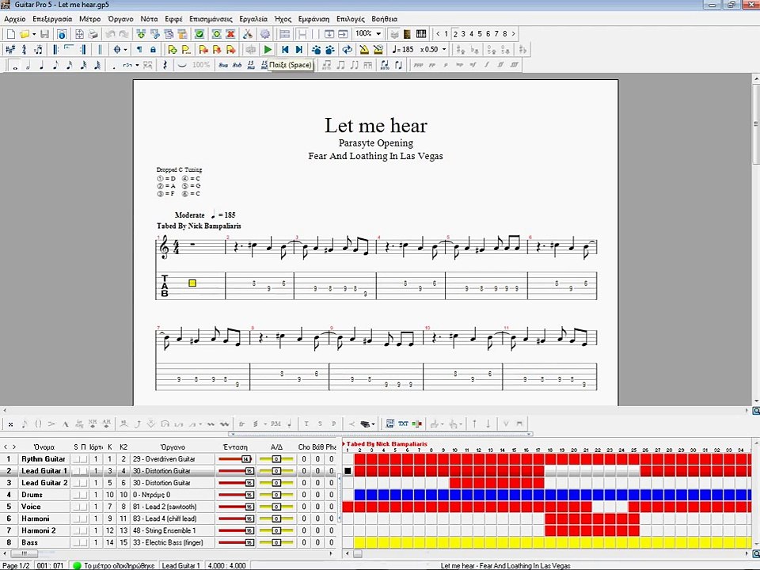Jump to the first bar with the skip-back icon

click(285, 49)
